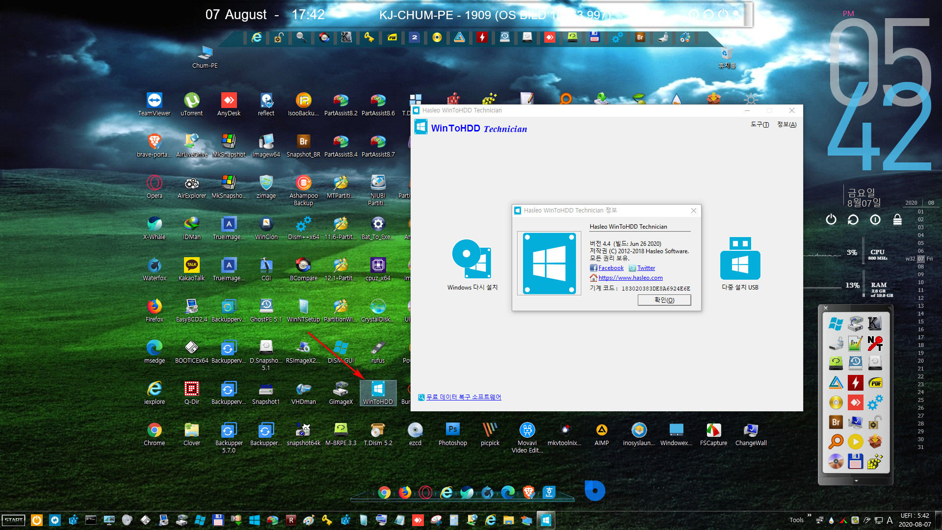Click the WinToHDD taskbar button
The image size is (942, 530).
[x=546, y=520]
